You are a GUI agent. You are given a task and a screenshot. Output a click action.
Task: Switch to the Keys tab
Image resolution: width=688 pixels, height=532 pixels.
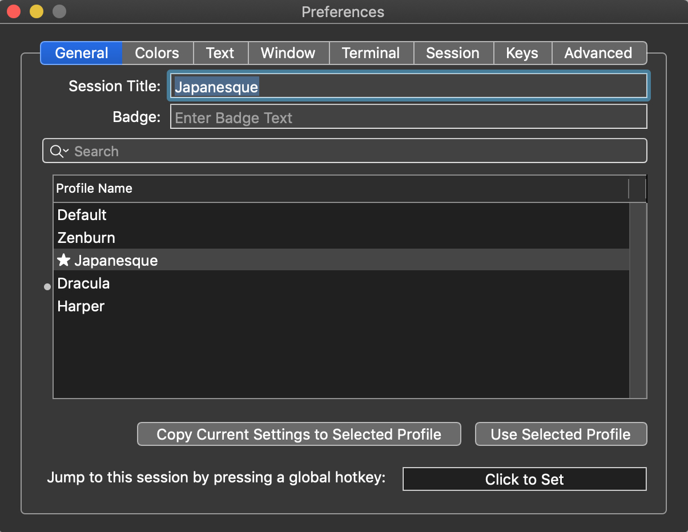(522, 53)
